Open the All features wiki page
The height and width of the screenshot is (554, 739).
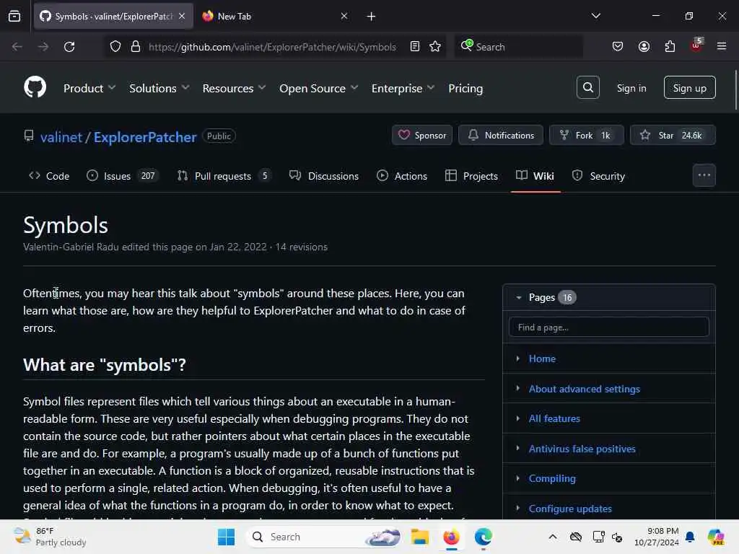coord(554,418)
